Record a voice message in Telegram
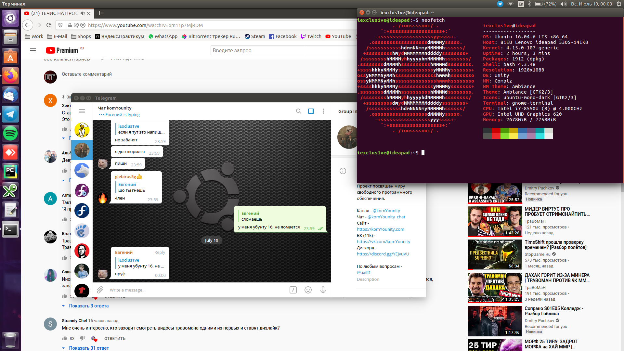The image size is (624, 351). pyautogui.click(x=323, y=290)
